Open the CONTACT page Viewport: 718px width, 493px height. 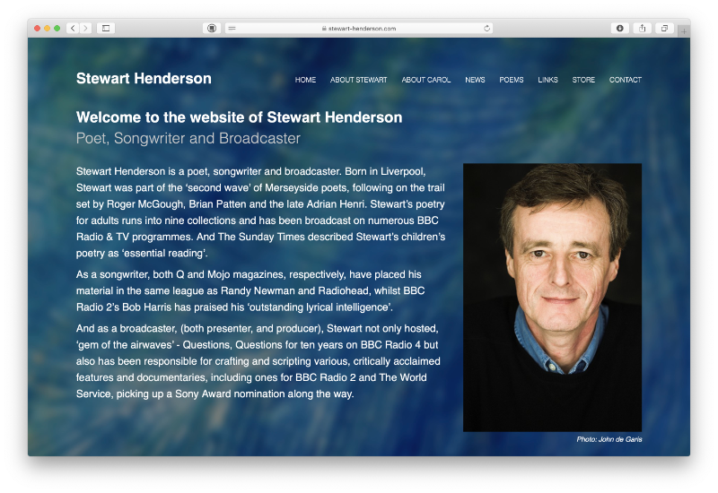pyautogui.click(x=625, y=80)
